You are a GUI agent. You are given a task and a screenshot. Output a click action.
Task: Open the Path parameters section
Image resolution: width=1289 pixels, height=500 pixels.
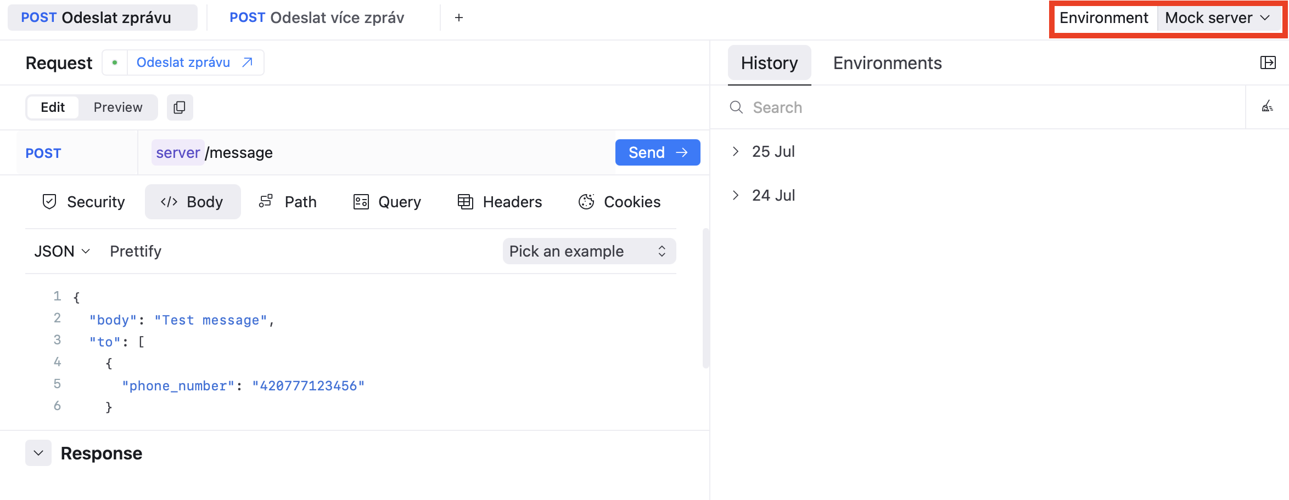point(288,202)
